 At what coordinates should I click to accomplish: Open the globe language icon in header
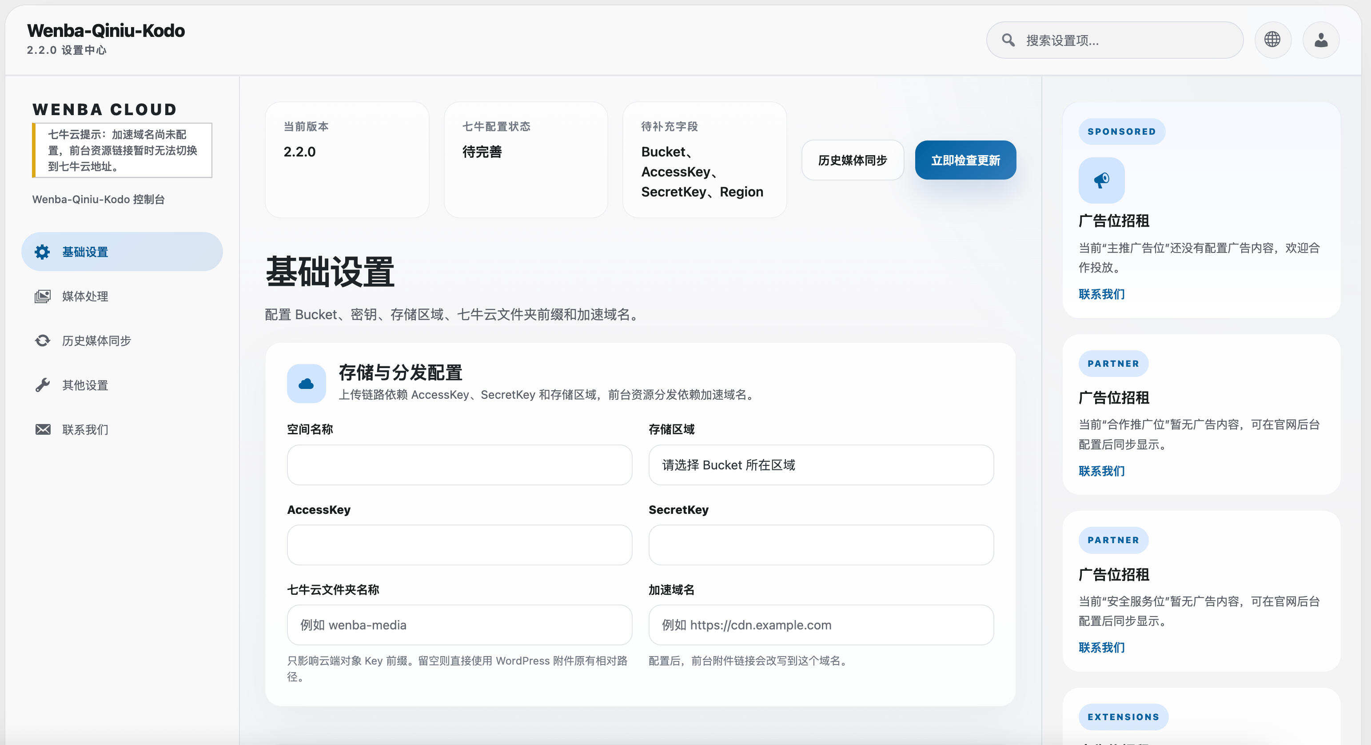(1272, 40)
